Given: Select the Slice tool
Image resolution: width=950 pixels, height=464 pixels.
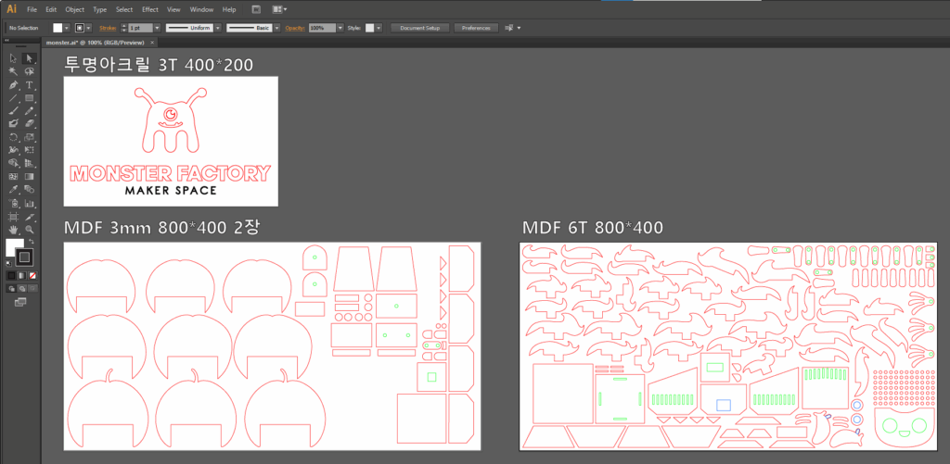Looking at the screenshot, I should coord(29,217).
